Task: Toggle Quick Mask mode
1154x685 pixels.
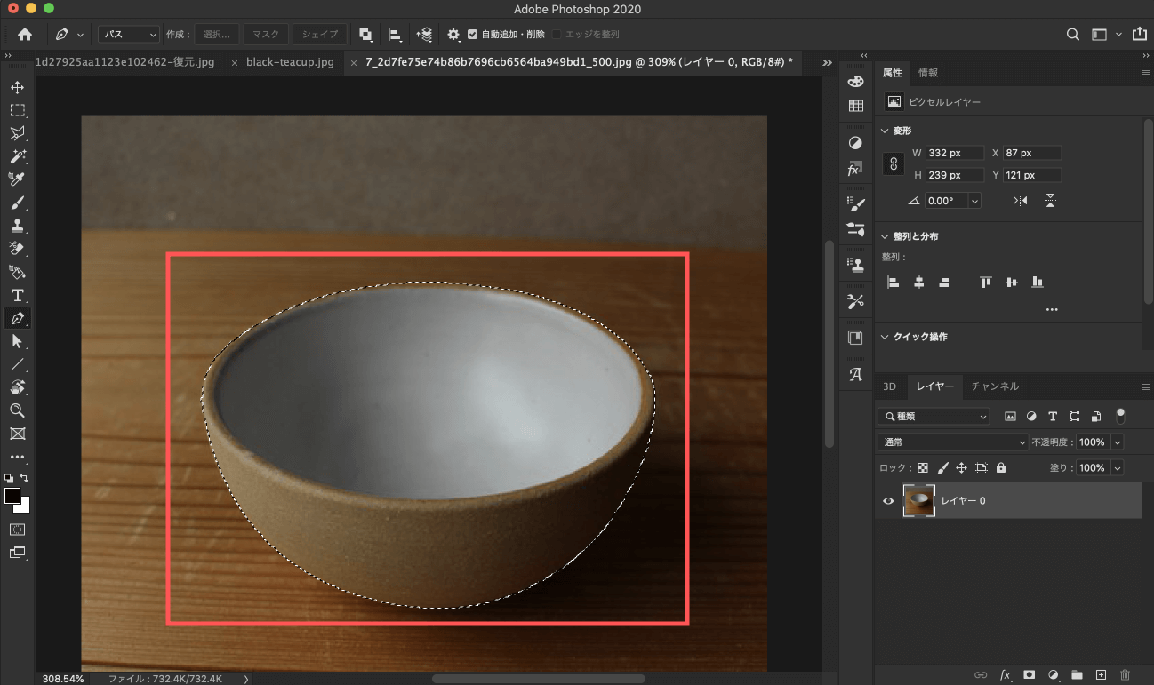Action: pyautogui.click(x=17, y=529)
